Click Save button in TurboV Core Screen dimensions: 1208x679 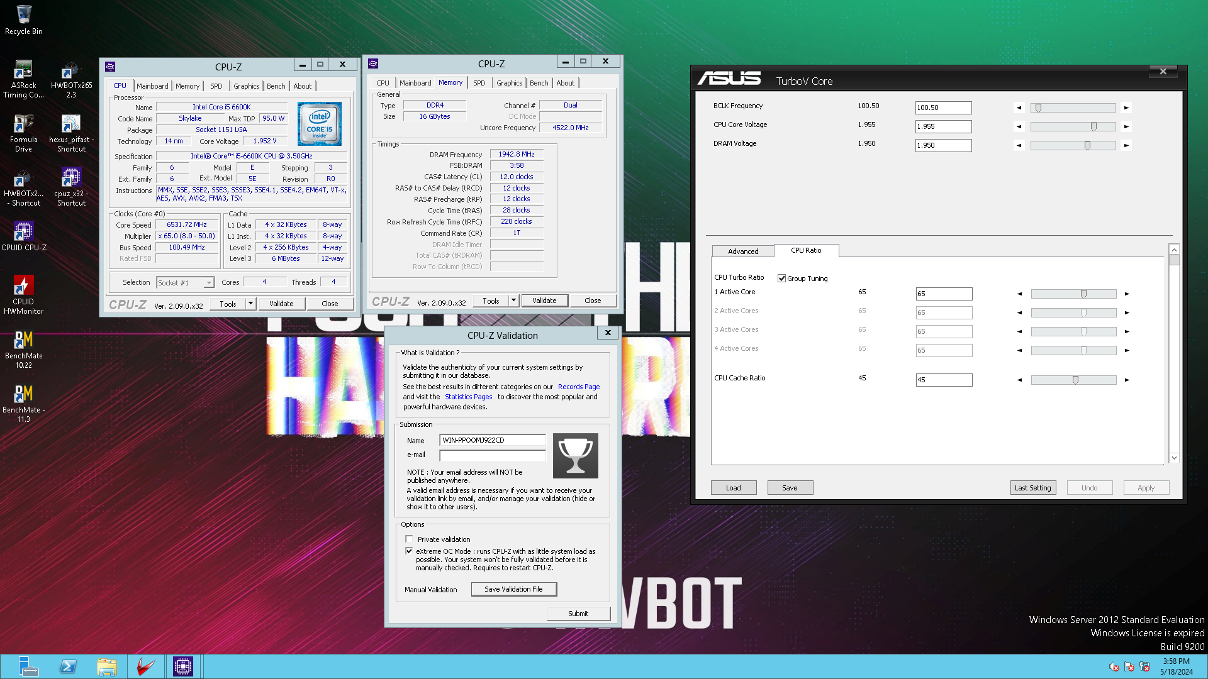click(x=790, y=488)
